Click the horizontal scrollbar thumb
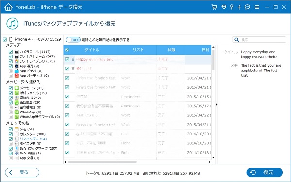Image resolution: width=291 pixels, height=182 pixels. point(102,162)
